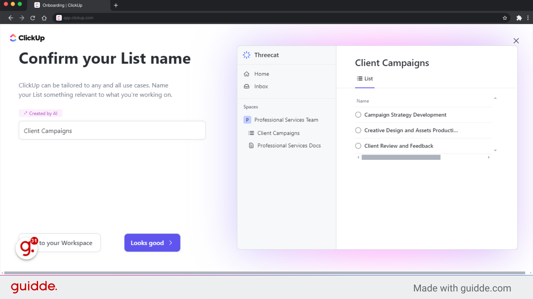Image resolution: width=533 pixels, height=299 pixels.
Task: Click the Threecat workspace logo
Action: [x=247, y=55]
